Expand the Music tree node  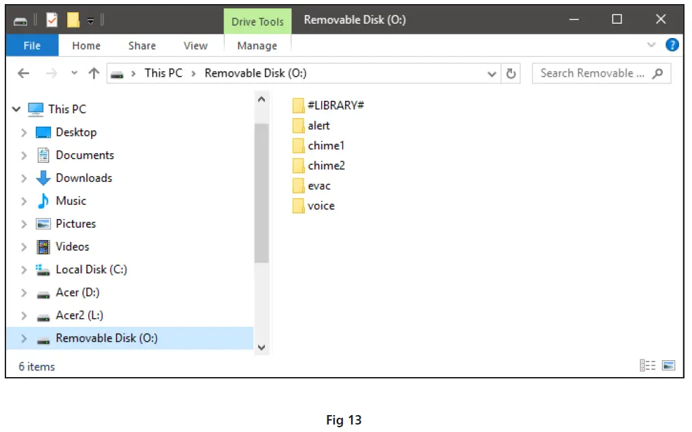(24, 201)
